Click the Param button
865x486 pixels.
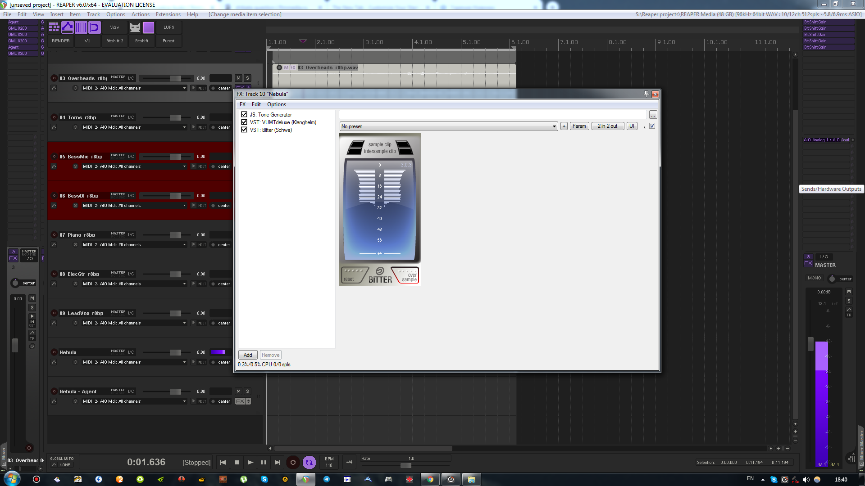579,126
